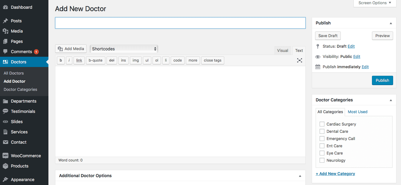Screen dimensions: 401x185
Task: Toggle distraction-free fullscreen editor icon
Action: tap(300, 60)
